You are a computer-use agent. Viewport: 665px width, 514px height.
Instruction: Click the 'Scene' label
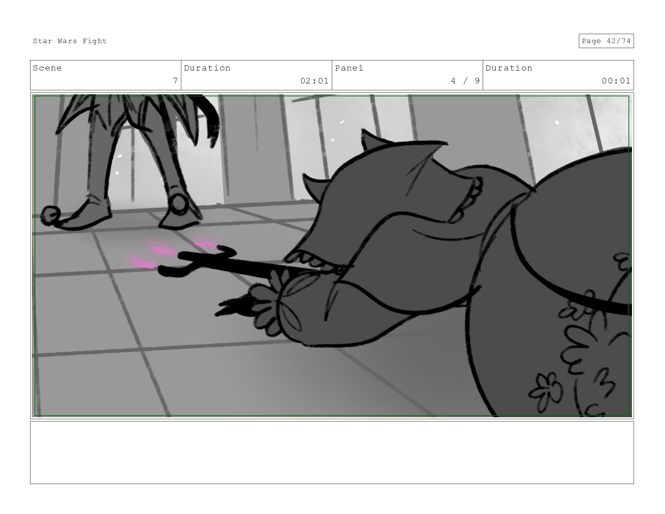pyautogui.click(x=47, y=68)
